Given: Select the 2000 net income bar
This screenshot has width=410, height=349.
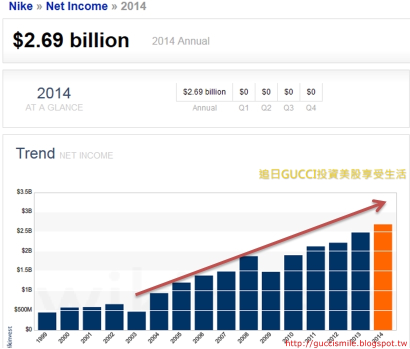Looking at the screenshot, I should (69, 318).
